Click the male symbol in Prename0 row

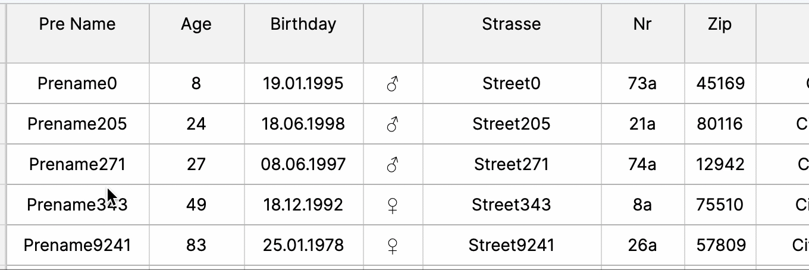[393, 84]
